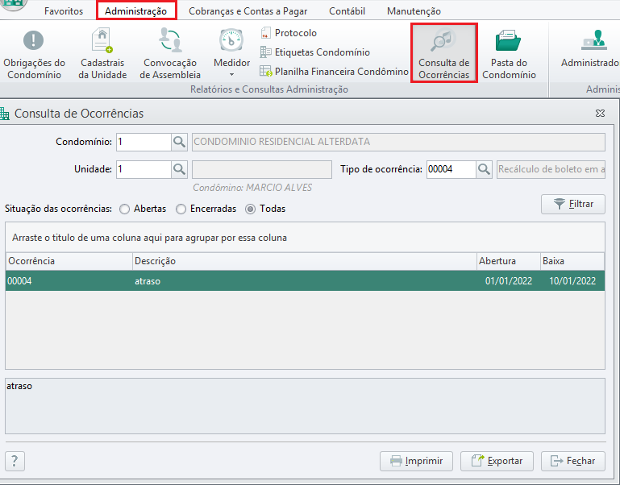Open Cobranças e Contas a Pagar tab

248,11
